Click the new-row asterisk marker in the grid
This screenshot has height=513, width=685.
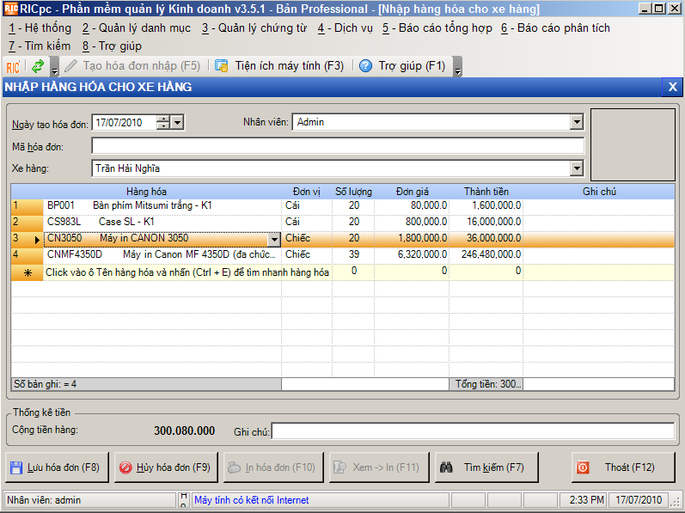28,273
